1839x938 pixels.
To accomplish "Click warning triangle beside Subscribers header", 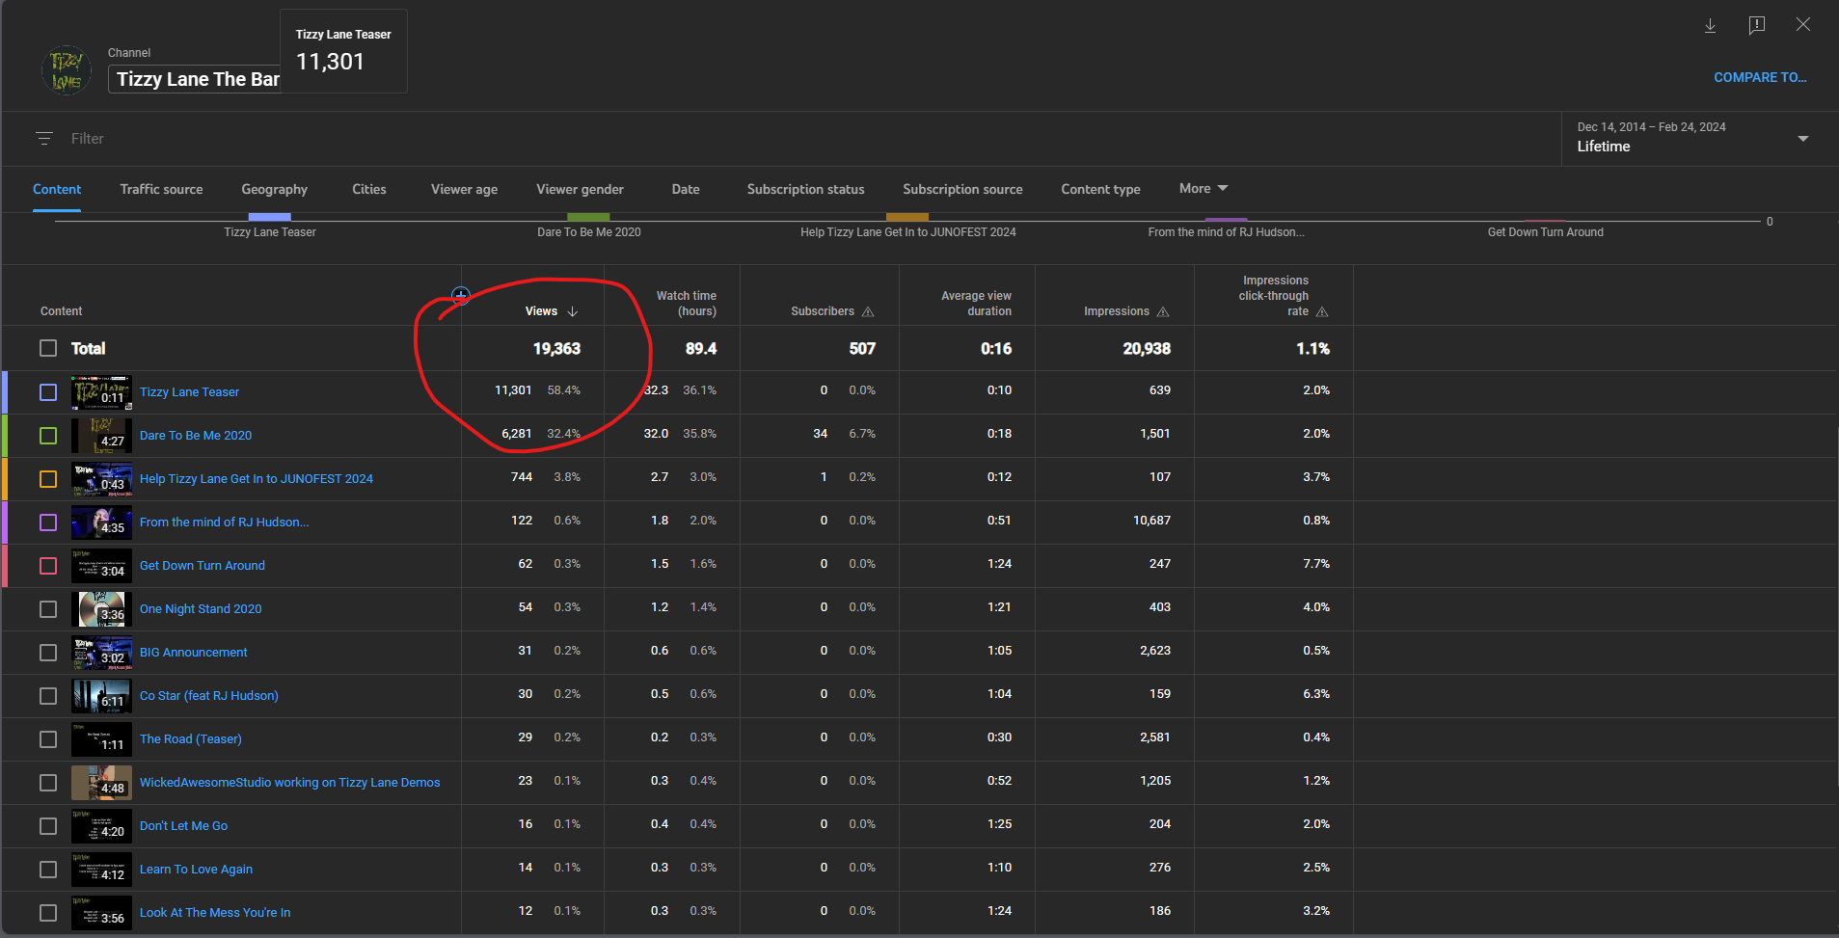I will point(868,312).
